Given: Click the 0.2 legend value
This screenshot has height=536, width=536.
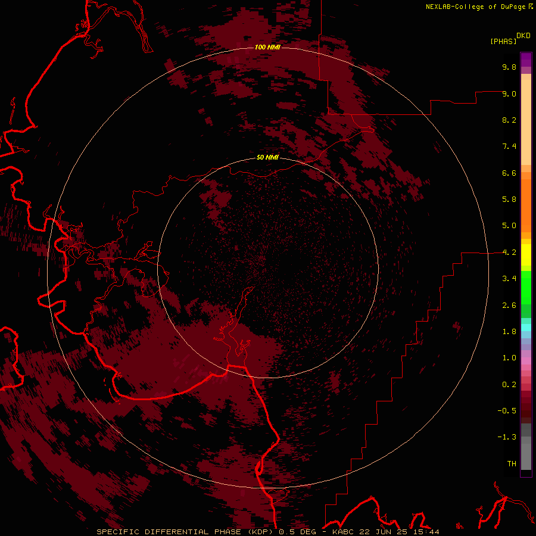Looking at the screenshot, I should (509, 385).
